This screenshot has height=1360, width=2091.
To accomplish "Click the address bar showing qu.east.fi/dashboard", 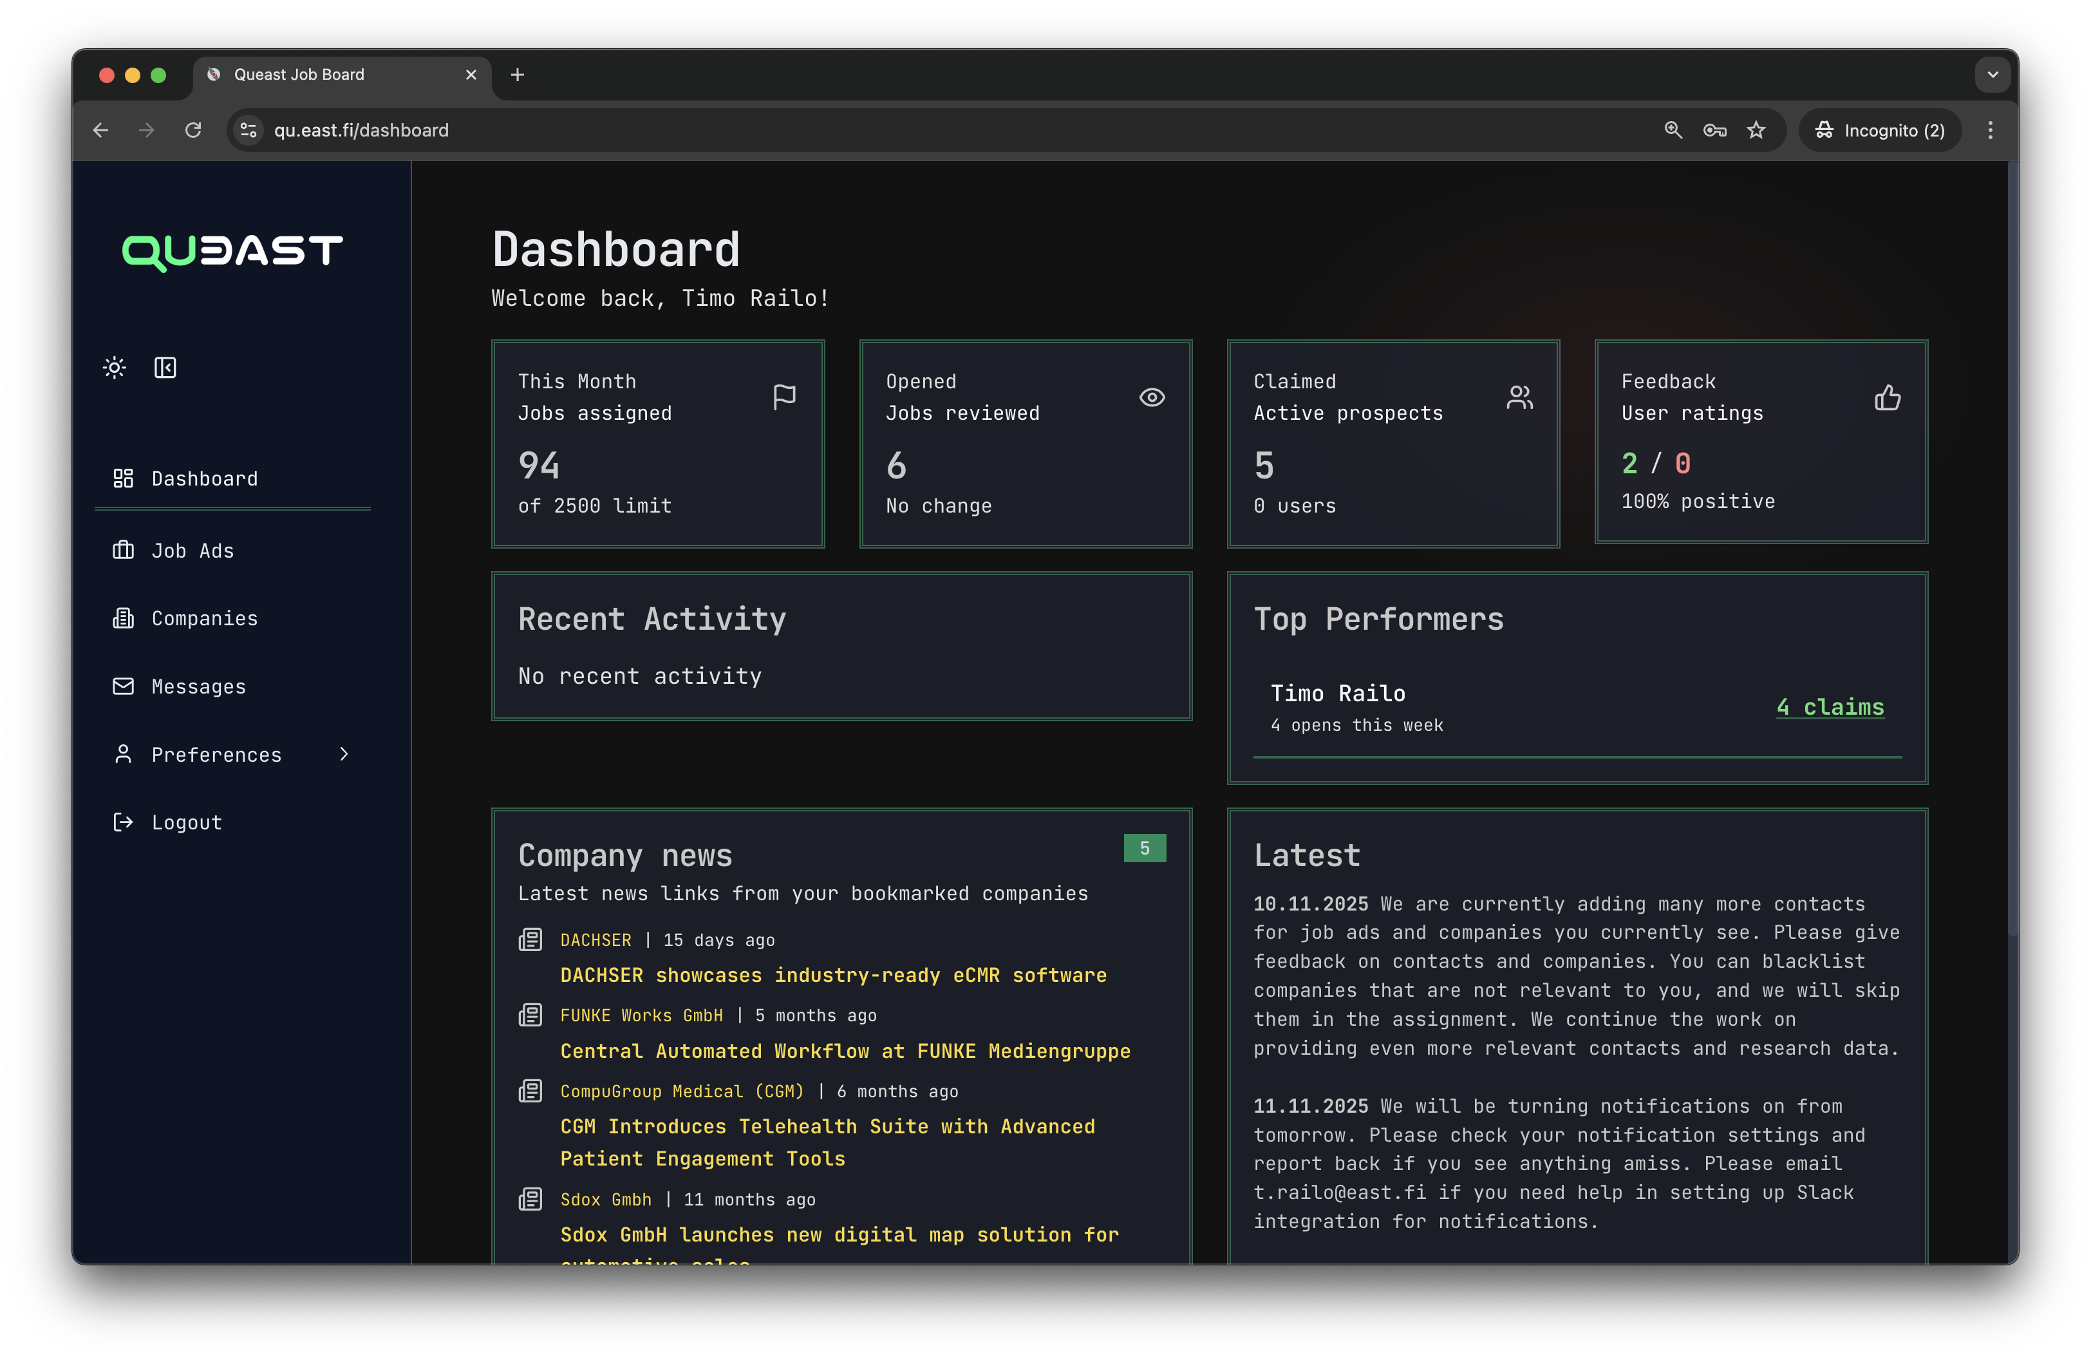I will click(x=361, y=130).
